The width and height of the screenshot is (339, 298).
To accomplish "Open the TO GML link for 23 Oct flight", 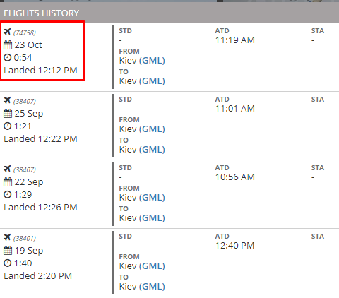I will click(152, 81).
